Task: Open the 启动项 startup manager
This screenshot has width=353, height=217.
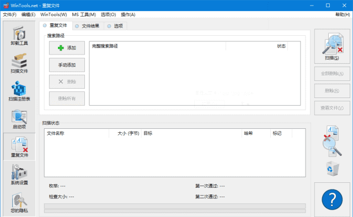Action: click(x=19, y=120)
